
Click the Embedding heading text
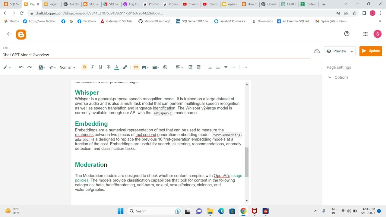[91, 124]
